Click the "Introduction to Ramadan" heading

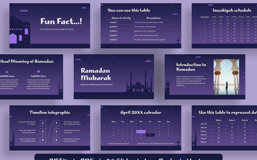[191, 67]
